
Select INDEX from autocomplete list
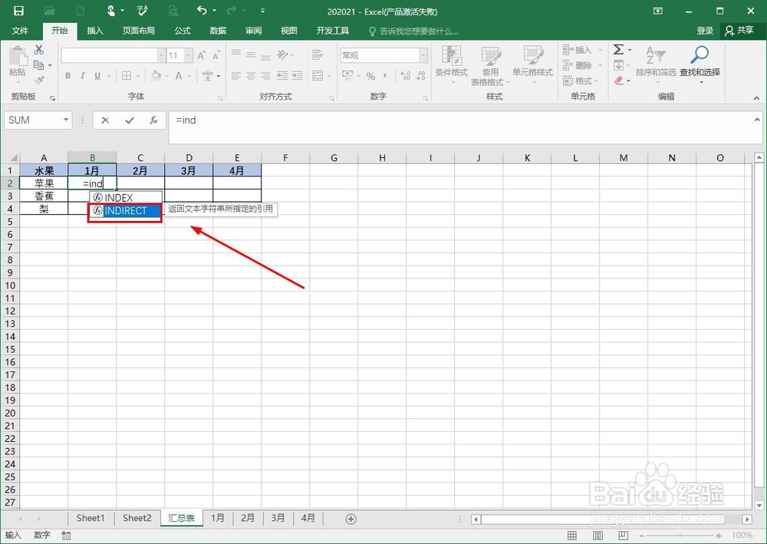pos(126,198)
